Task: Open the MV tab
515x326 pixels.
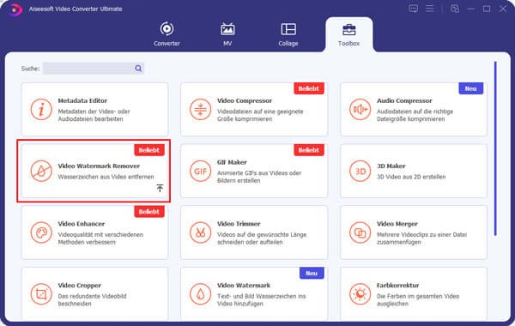Action: (227, 34)
